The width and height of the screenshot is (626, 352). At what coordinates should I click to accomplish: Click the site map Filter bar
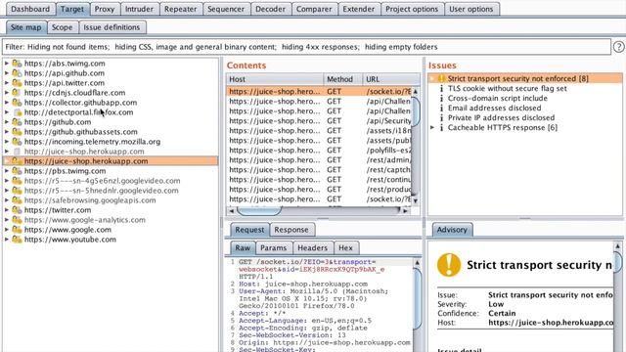pyautogui.click(x=306, y=47)
